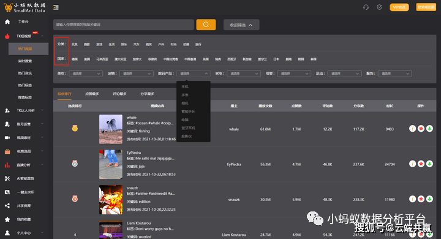The height and width of the screenshot is (239, 441).
Task: Click the red star favorite icon for EyPiedra video
Action: pyautogui.click(x=421, y=164)
